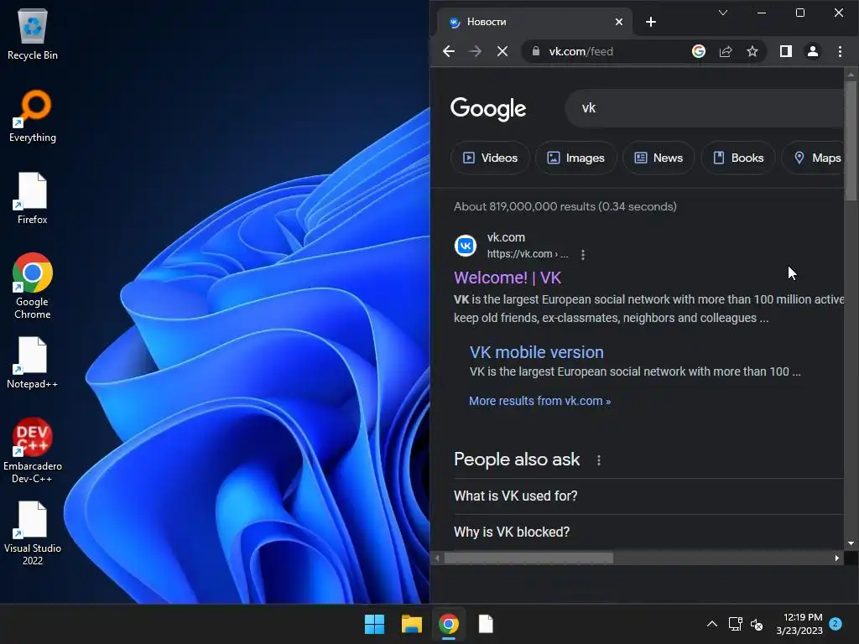Go to the Google logo homepage

coord(488,108)
